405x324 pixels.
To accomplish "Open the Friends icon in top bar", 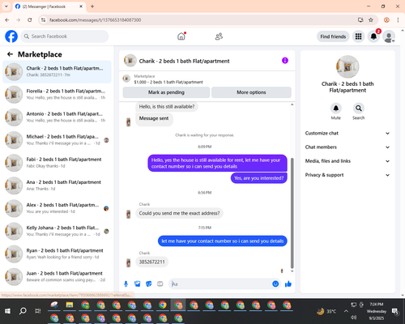I will coord(219,36).
